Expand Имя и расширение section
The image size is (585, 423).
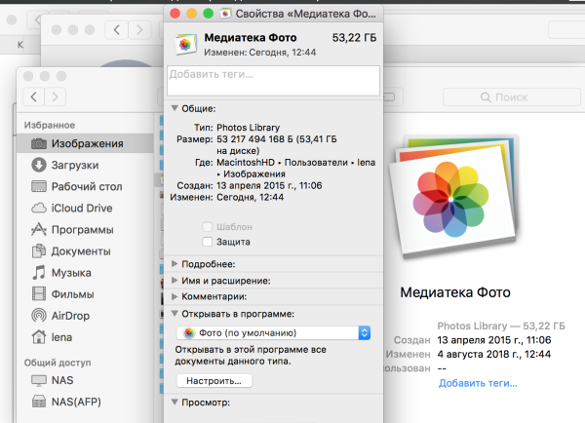tap(175, 281)
